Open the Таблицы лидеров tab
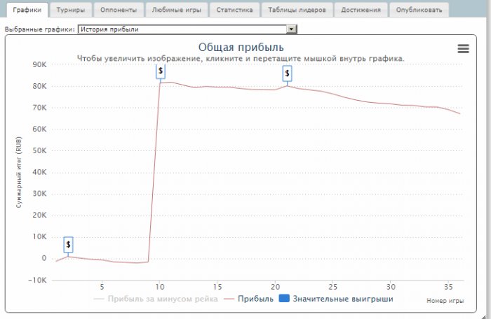 tap(297, 10)
